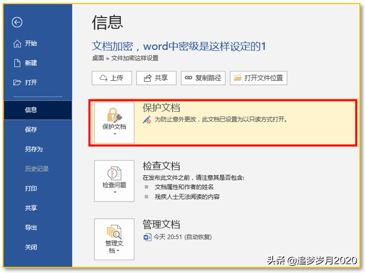Image resolution: width=365 pixels, height=273 pixels.
Task: Click the document checklist inspect icon
Action: point(114,173)
